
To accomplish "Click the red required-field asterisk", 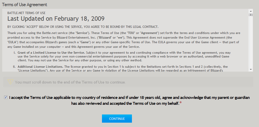I will coord(181,103).
